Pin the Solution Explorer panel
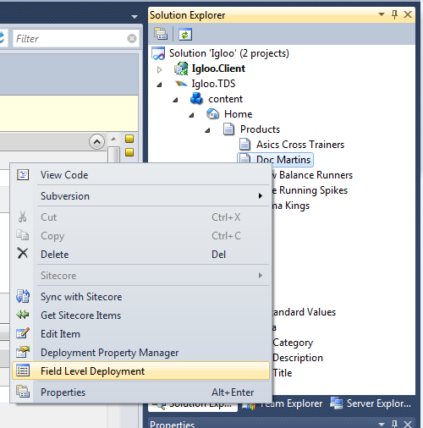 (x=394, y=14)
